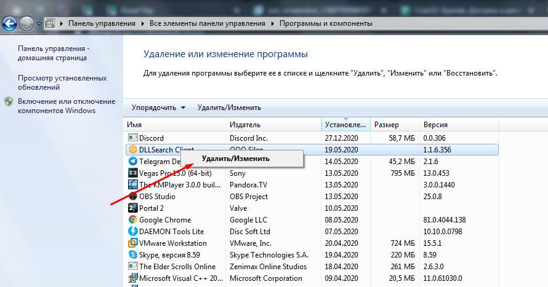
Task: Click the Discord program icon
Action: coord(133,138)
